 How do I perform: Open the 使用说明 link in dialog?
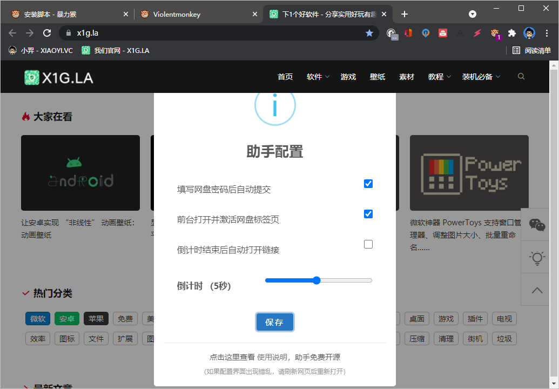[x=272, y=357]
